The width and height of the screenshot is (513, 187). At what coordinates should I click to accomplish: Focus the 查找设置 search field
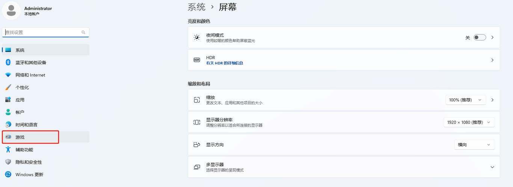tap(46, 33)
